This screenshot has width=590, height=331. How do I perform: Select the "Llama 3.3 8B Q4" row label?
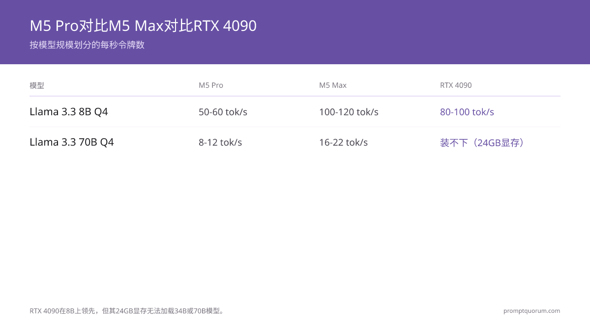[69, 112]
